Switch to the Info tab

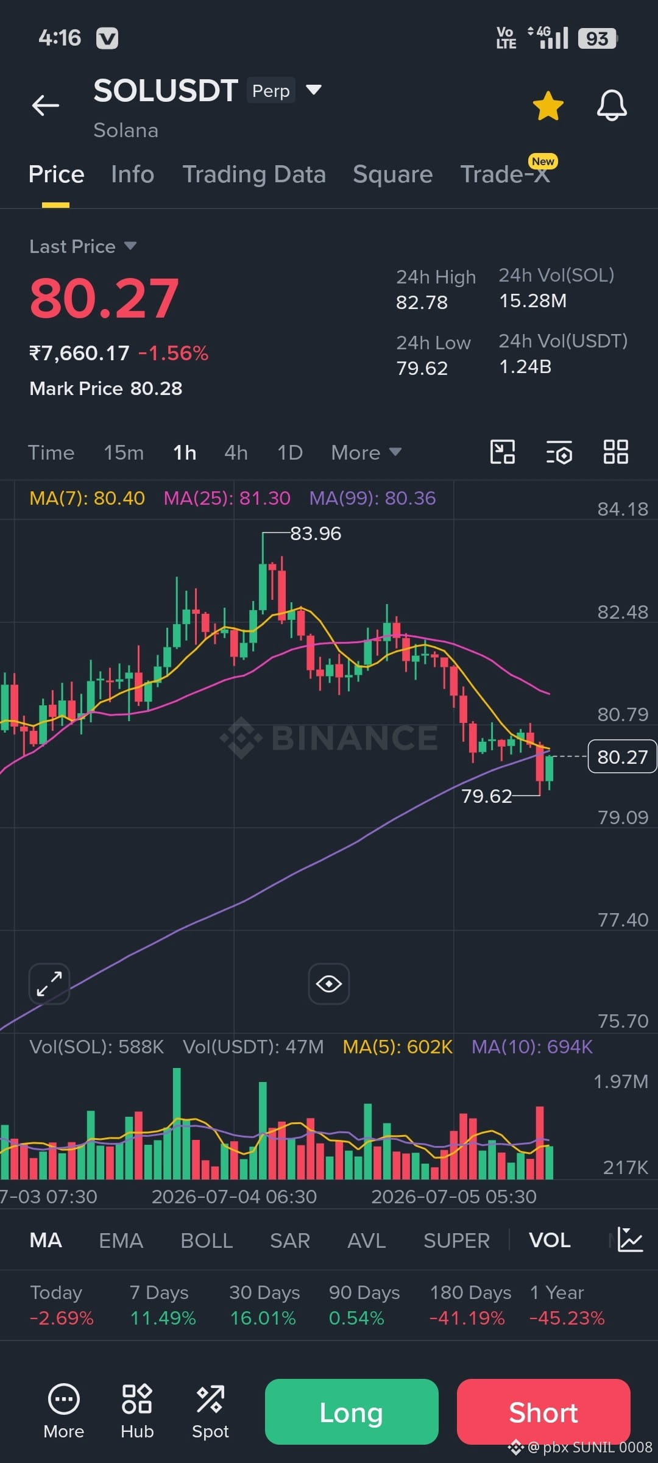pos(132,174)
